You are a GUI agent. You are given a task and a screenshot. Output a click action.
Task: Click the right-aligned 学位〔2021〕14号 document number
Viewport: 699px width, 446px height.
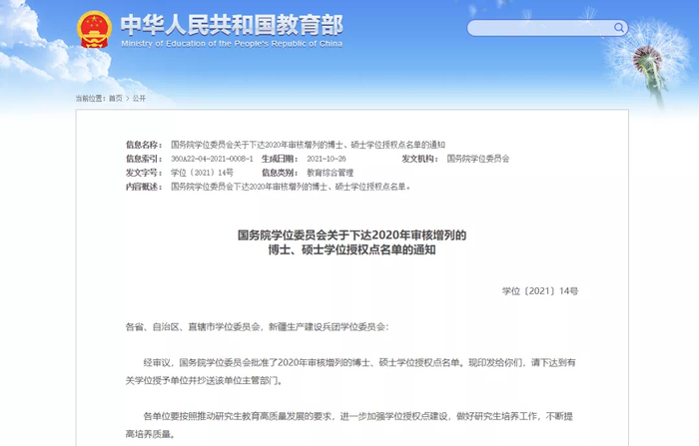point(540,291)
